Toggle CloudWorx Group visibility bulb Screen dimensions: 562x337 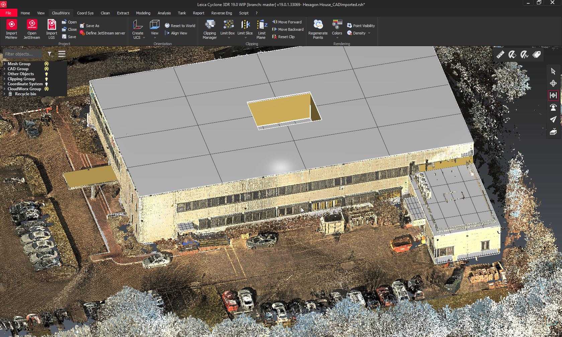[46, 89]
